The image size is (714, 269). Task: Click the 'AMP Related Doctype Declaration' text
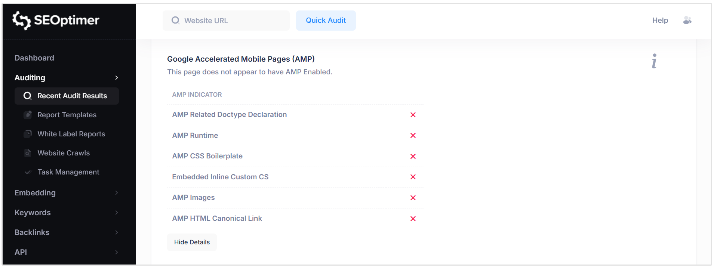(230, 115)
